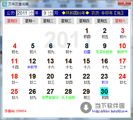Click the 农历 辛卯年〖兔〗 label
Image resolution: width=133 pixels, height=120 pixels.
(x=107, y=13)
